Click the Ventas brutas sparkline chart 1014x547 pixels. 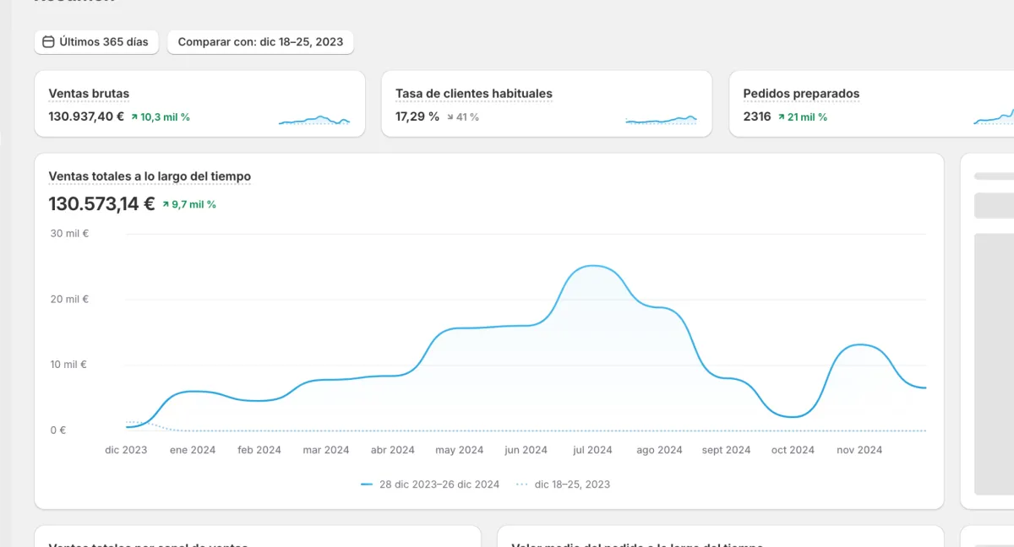point(314,121)
